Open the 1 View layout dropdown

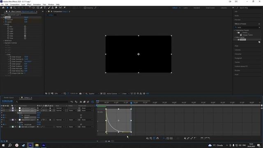[x=125, y=94]
